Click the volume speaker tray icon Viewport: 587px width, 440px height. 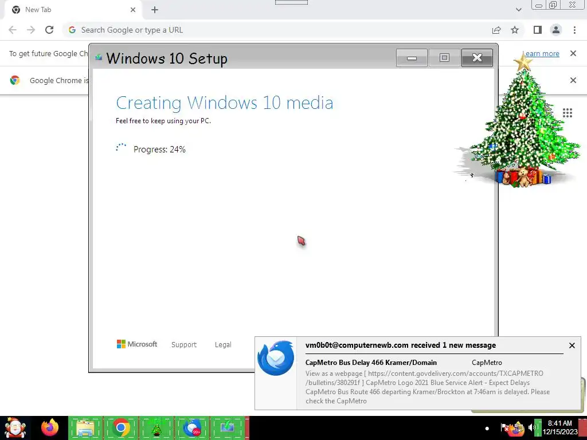click(532, 427)
